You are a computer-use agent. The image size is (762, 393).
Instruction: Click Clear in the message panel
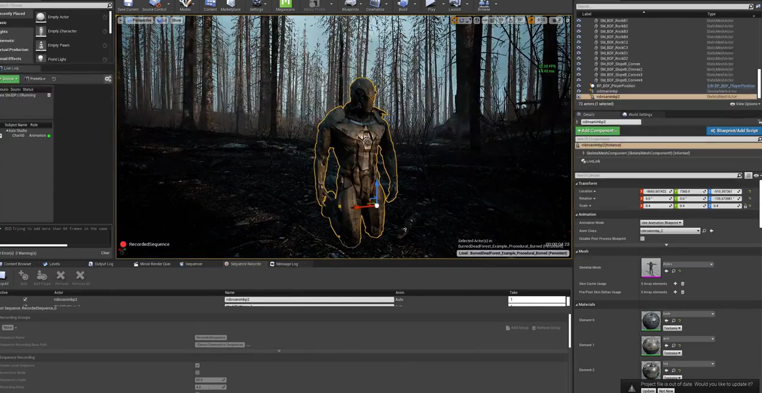(x=105, y=253)
